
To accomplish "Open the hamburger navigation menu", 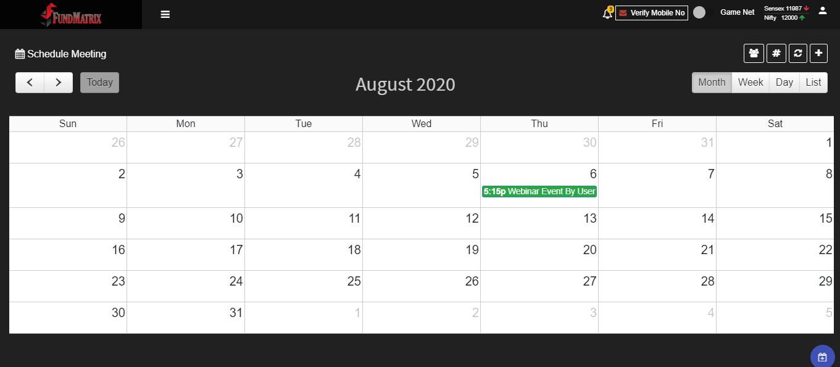I will point(165,14).
